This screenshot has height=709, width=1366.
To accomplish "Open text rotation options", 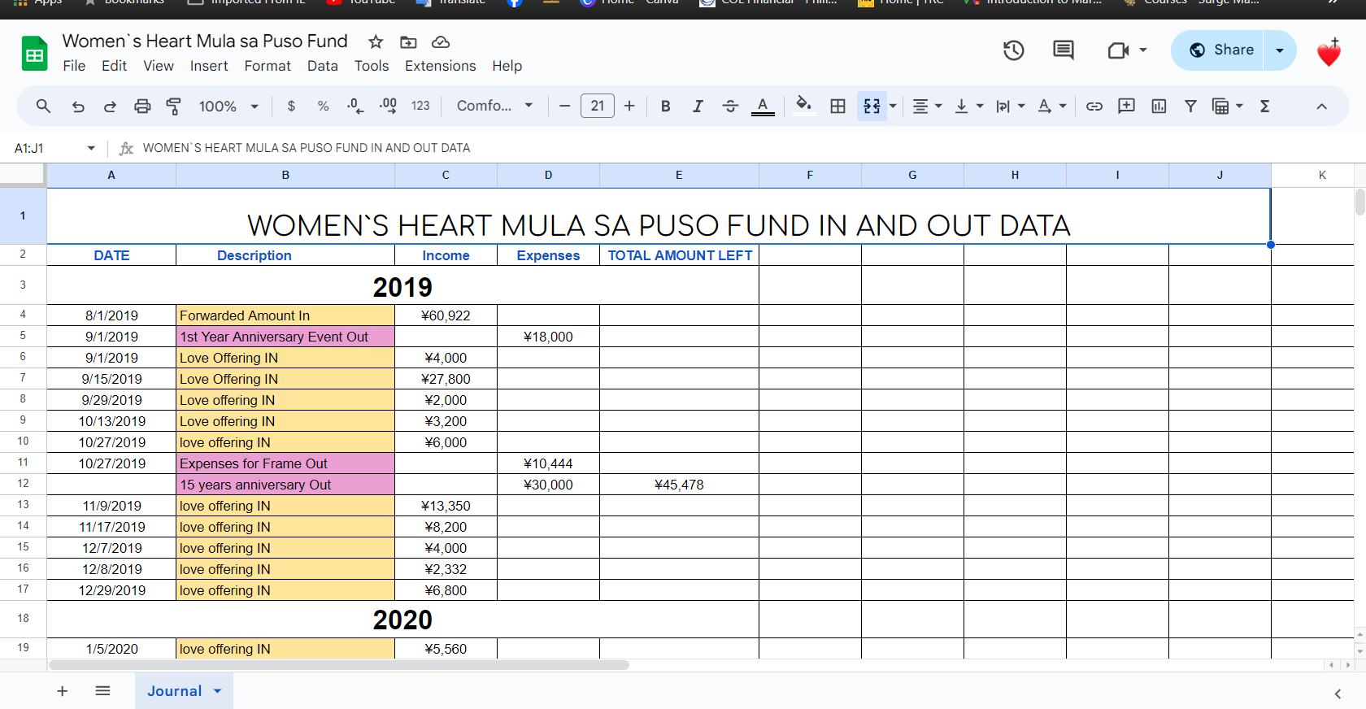I will [1052, 106].
